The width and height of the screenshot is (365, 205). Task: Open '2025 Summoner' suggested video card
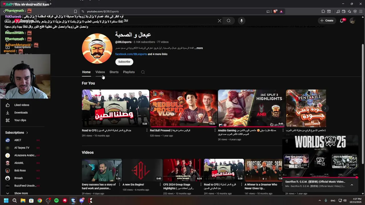[x=344, y=161]
